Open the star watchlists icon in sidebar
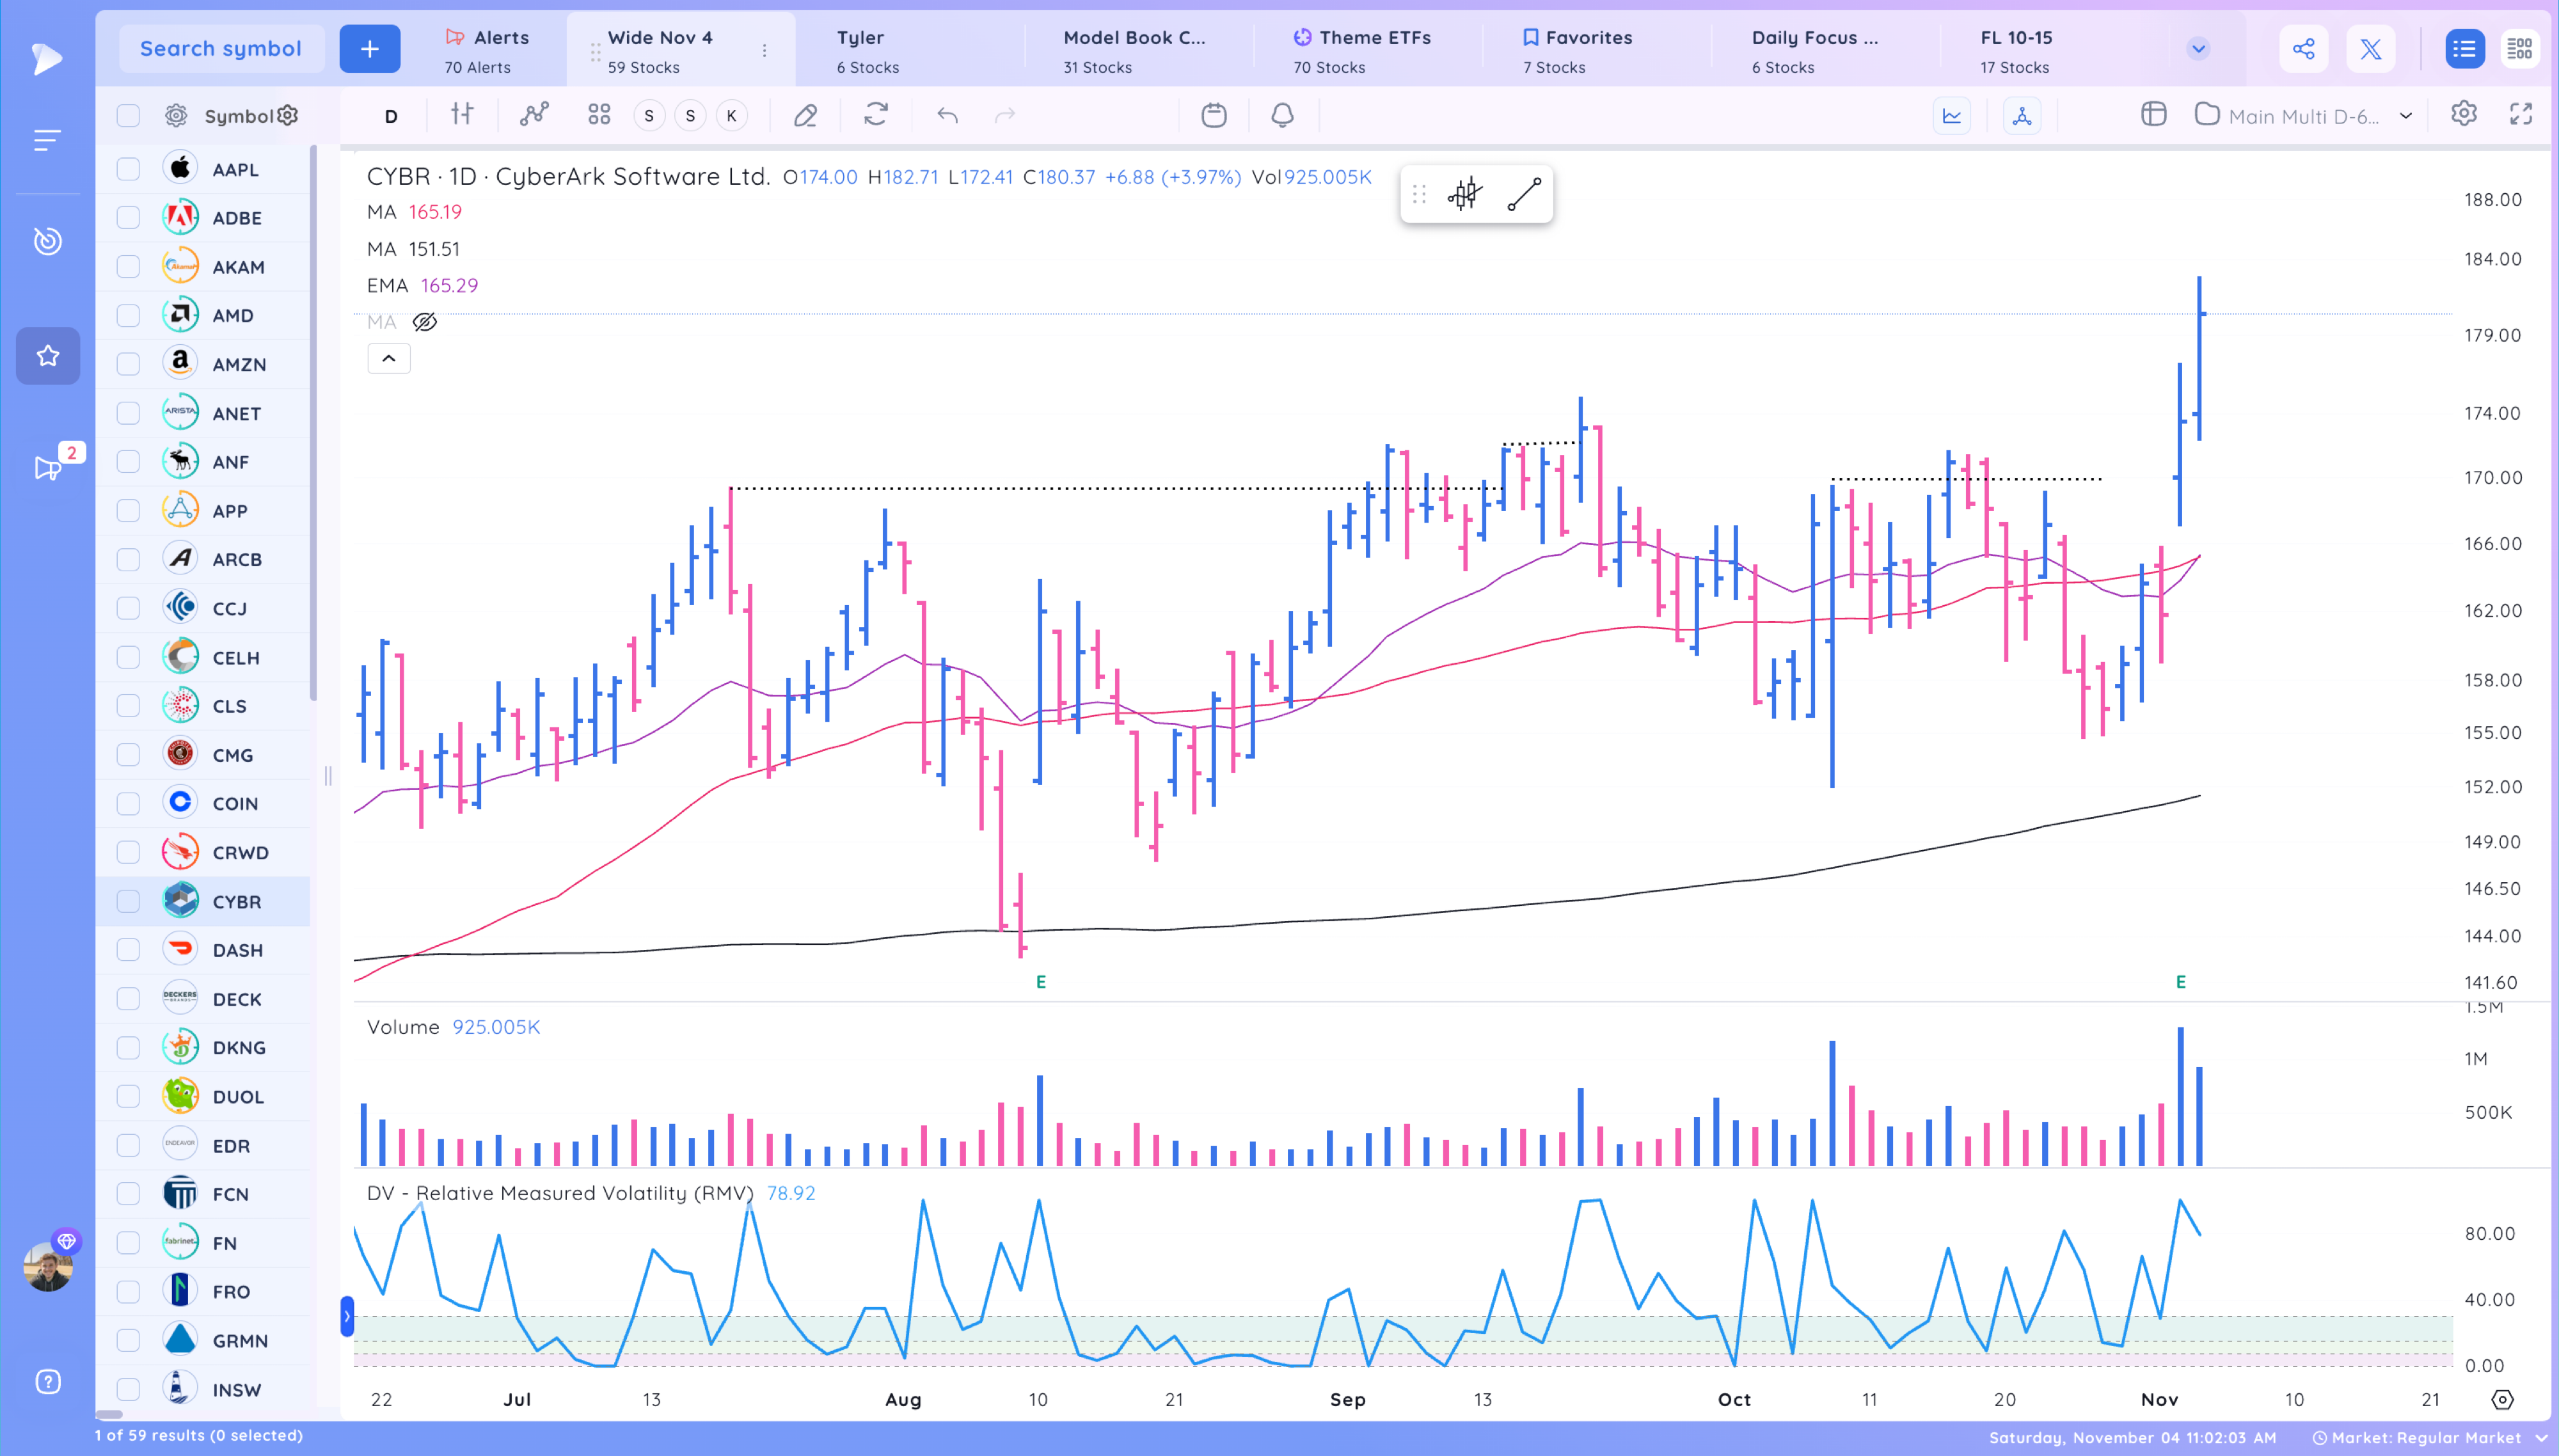The width and height of the screenshot is (2559, 1456). click(x=47, y=356)
